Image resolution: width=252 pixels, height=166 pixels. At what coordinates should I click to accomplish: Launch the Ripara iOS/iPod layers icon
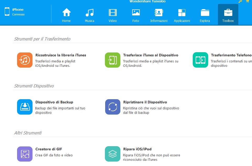point(112,154)
